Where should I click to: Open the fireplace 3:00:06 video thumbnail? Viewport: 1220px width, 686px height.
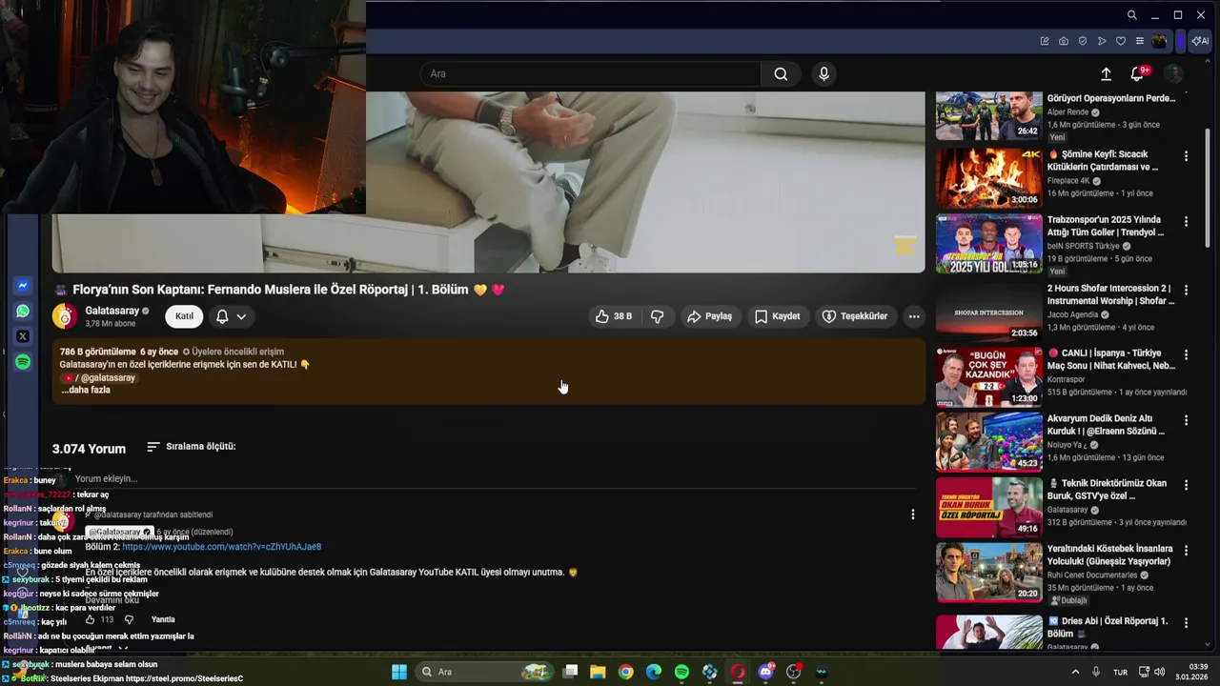988,177
